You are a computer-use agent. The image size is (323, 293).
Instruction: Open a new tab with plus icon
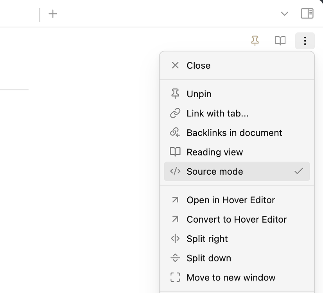pyautogui.click(x=53, y=14)
